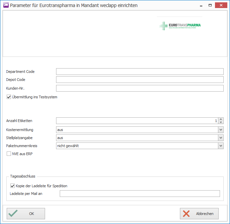Uncheck Kopie der Ladeliste für Spedition

pyautogui.click(x=13, y=186)
